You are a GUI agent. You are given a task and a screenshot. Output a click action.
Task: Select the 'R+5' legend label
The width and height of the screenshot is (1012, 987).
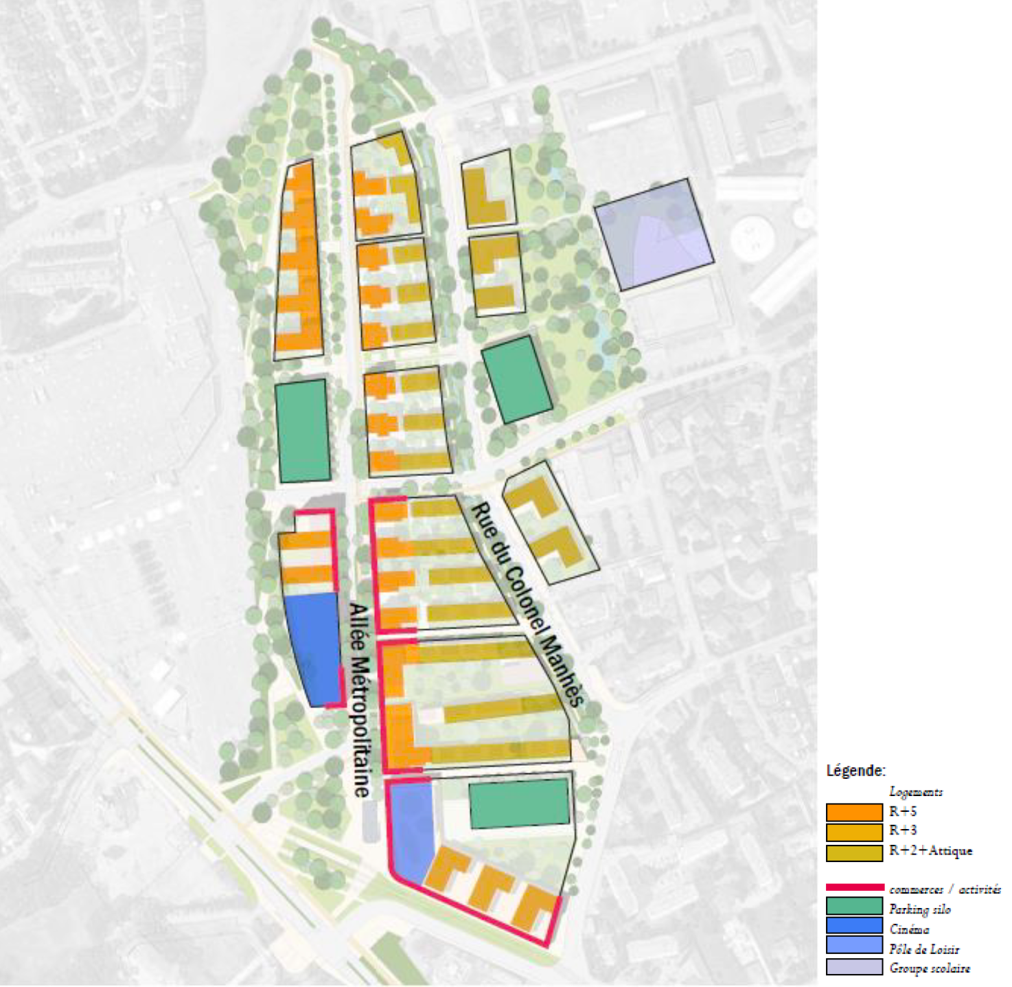pyautogui.click(x=903, y=811)
